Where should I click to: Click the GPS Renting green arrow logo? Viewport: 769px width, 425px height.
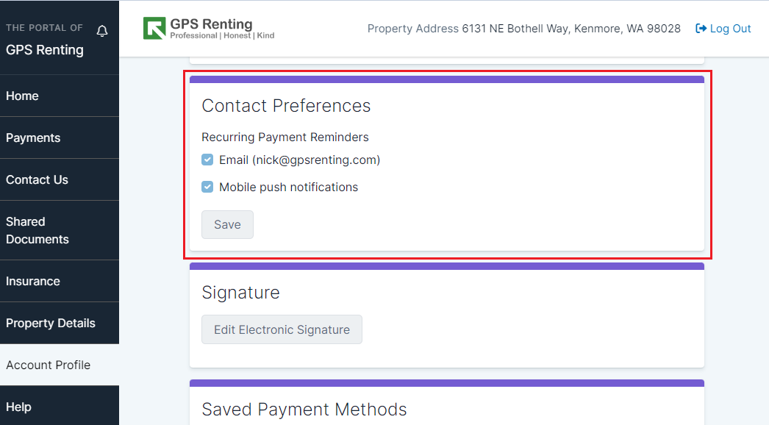click(x=154, y=28)
